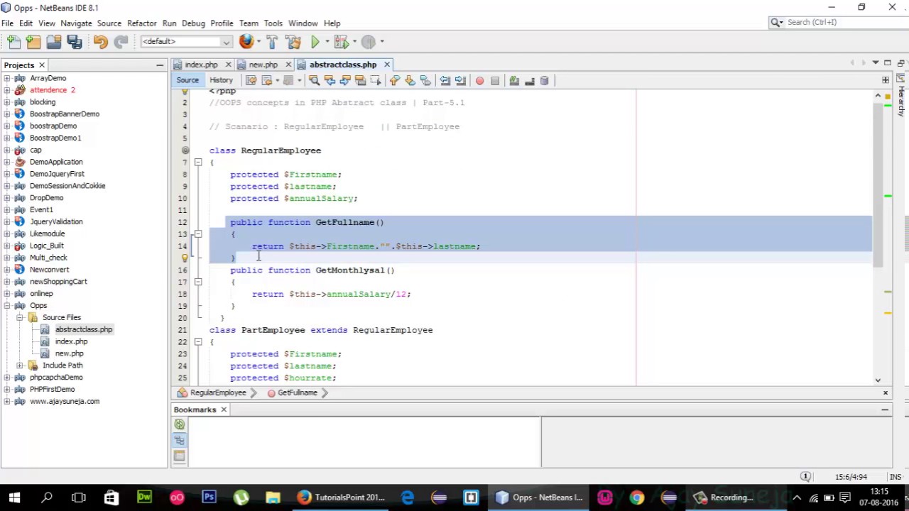Switch to new.php tab
The height and width of the screenshot is (511, 909).
(263, 65)
